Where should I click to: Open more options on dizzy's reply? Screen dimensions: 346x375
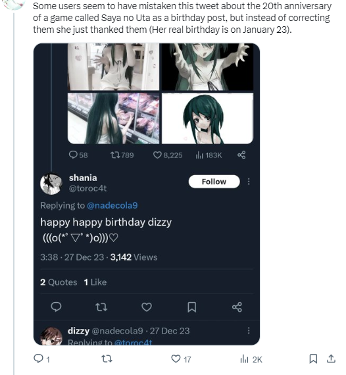tap(249, 330)
